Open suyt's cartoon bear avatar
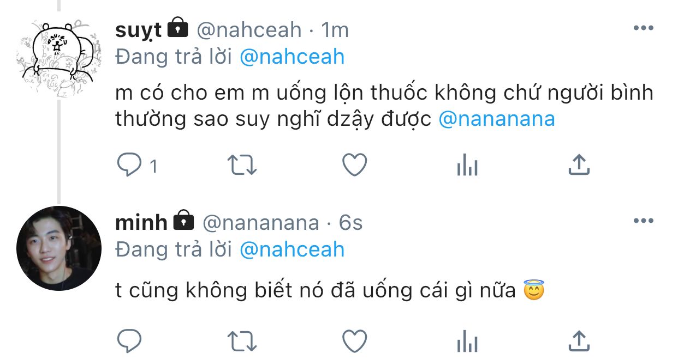678x360 pixels. point(58,58)
